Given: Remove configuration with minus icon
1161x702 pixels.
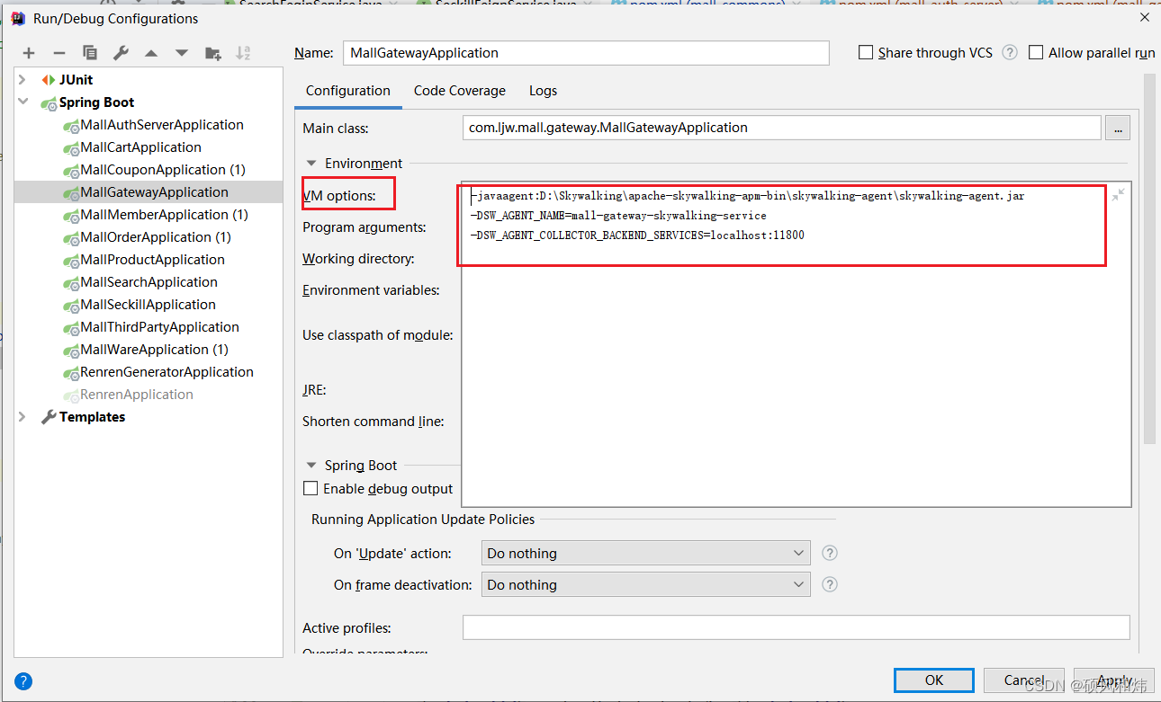Looking at the screenshot, I should point(59,53).
